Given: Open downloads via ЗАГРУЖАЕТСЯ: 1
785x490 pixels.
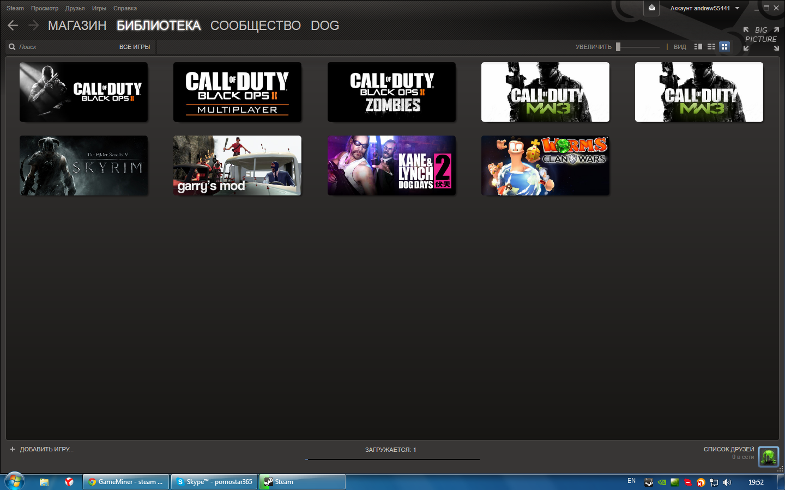Looking at the screenshot, I should [x=391, y=450].
